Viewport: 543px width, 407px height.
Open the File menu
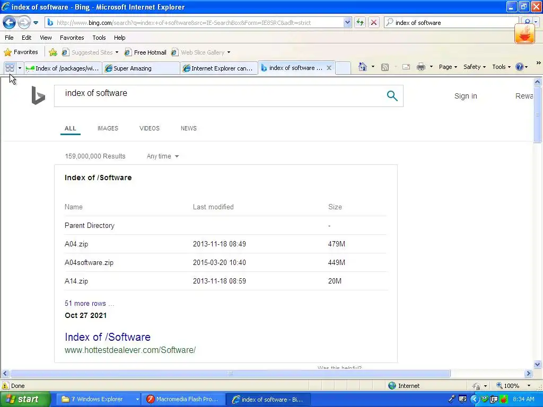click(10, 38)
